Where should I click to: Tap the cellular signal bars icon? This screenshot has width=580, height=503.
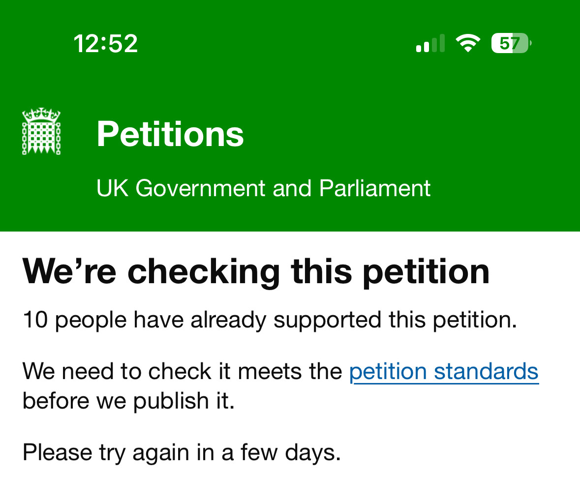(430, 43)
